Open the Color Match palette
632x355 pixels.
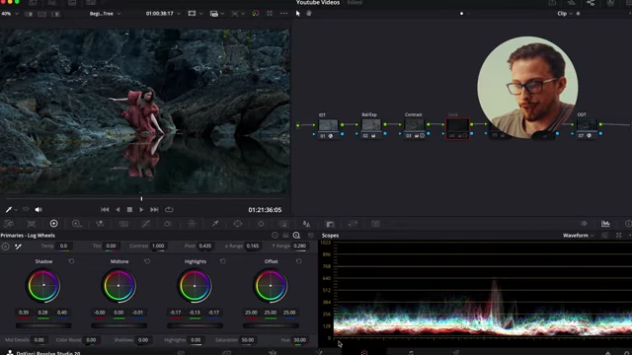(x=31, y=224)
